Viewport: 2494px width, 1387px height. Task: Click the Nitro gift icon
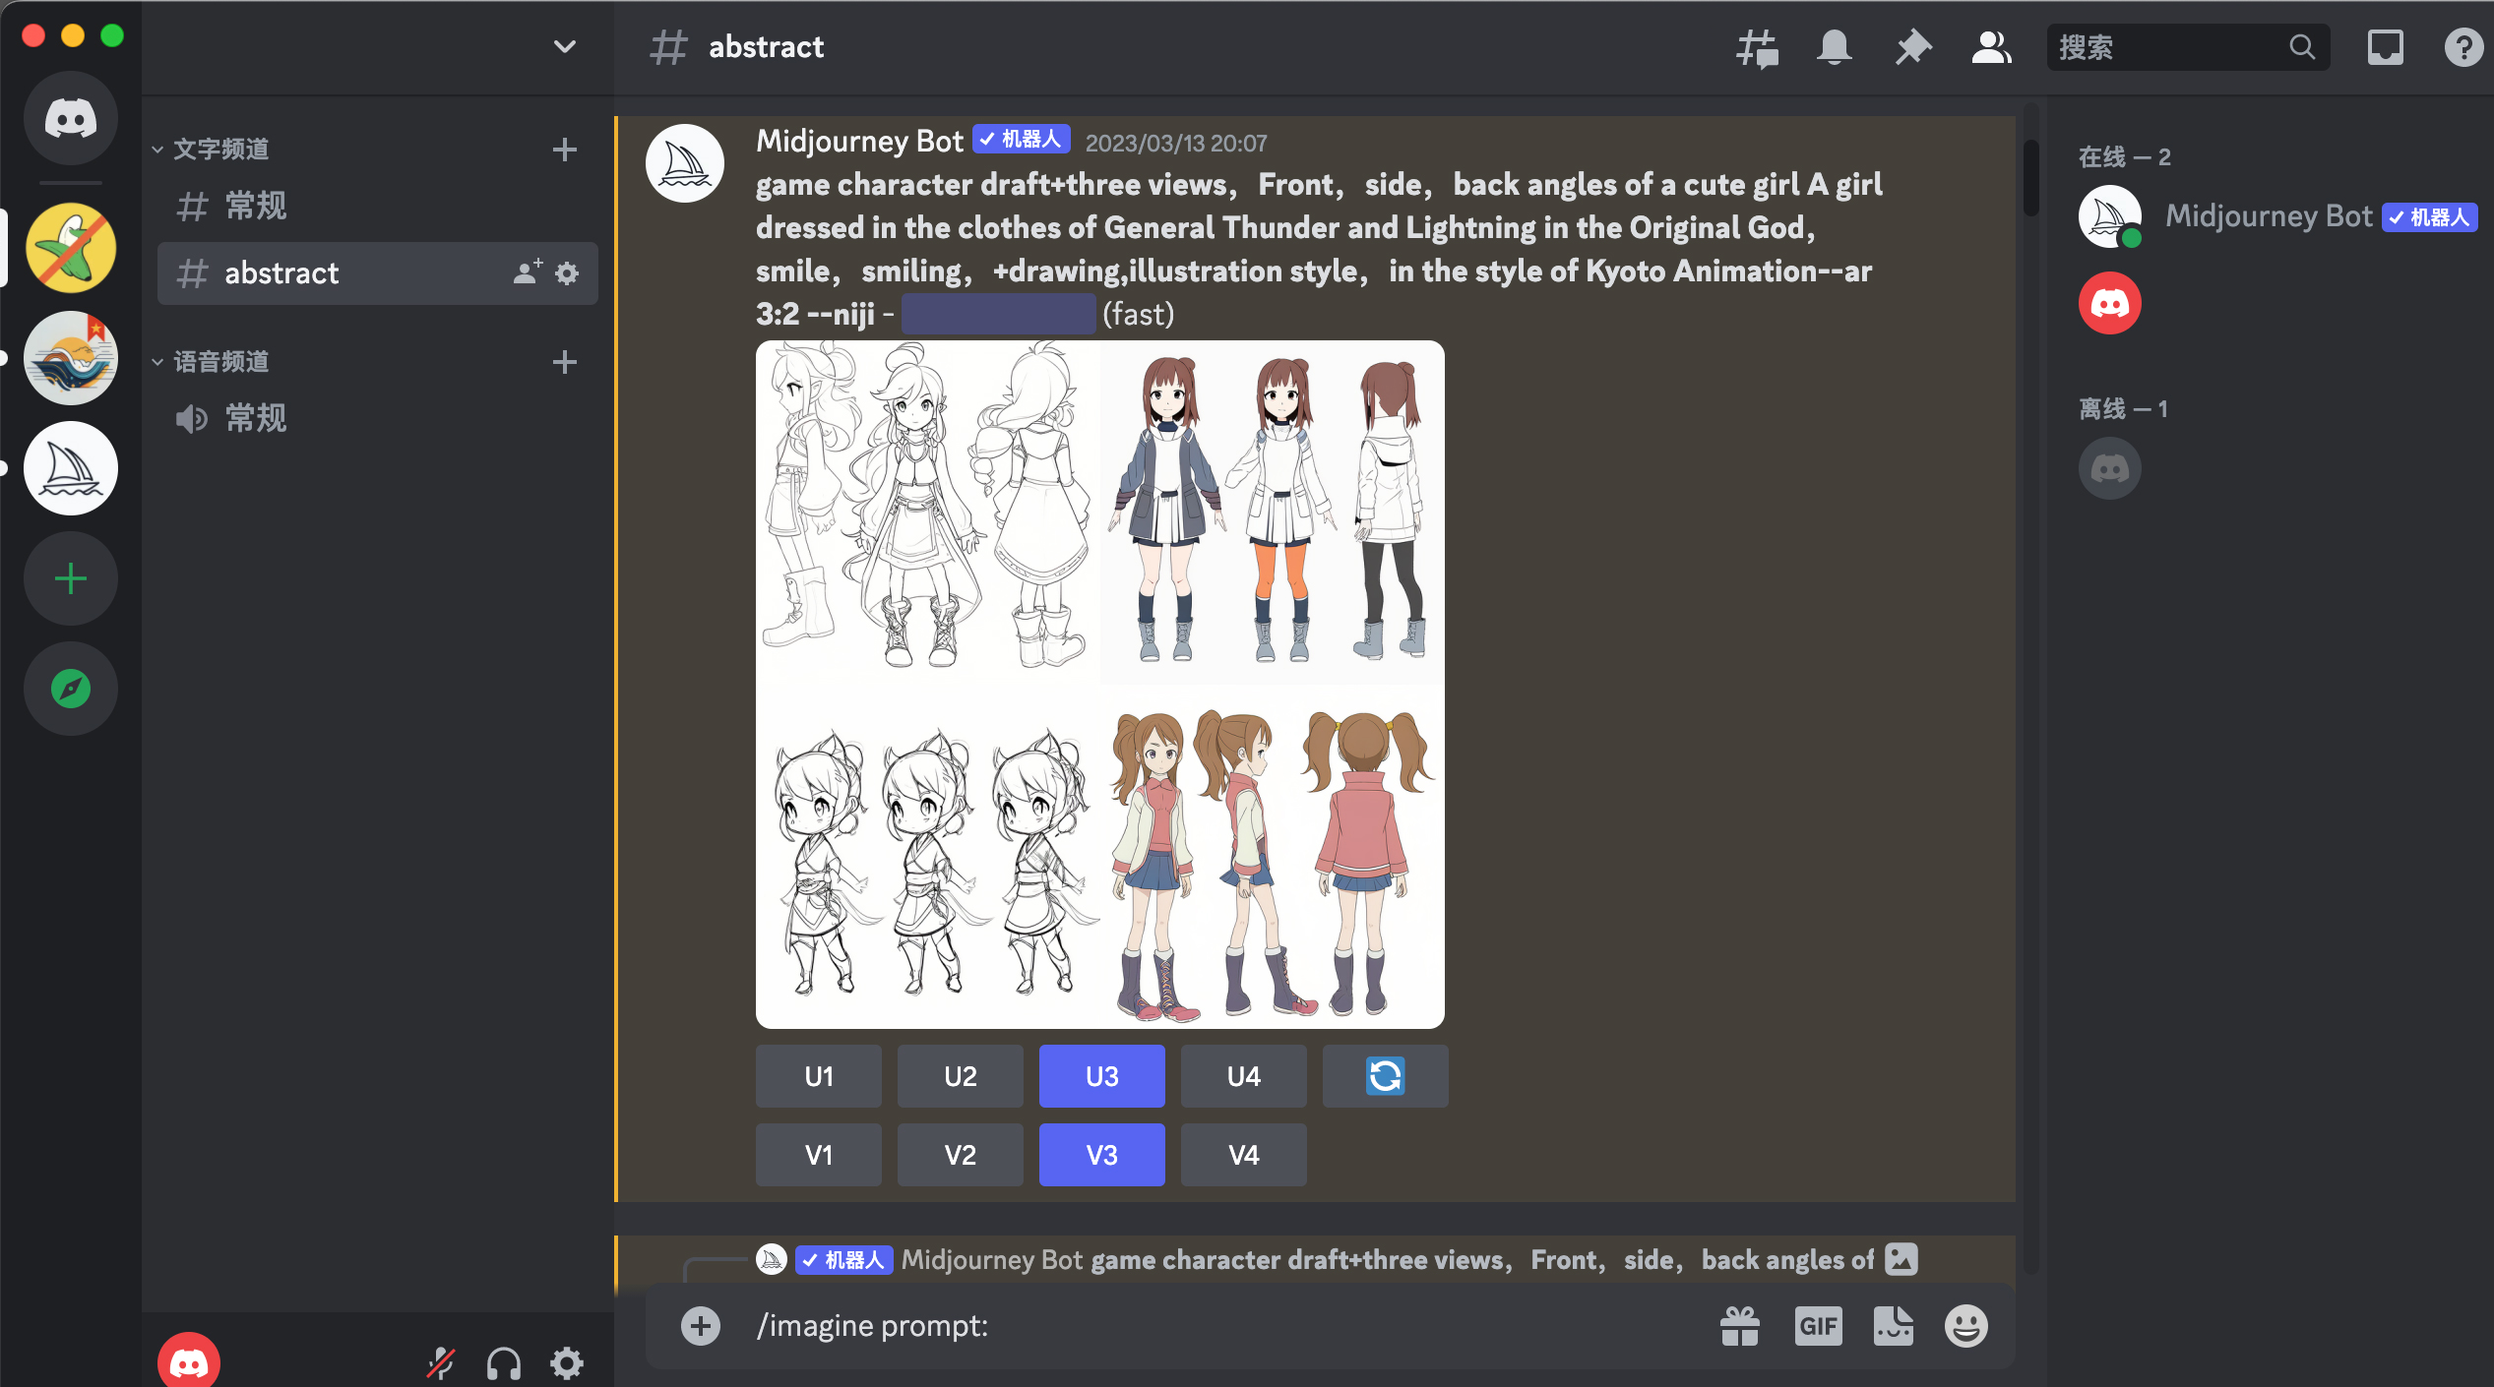click(1740, 1326)
